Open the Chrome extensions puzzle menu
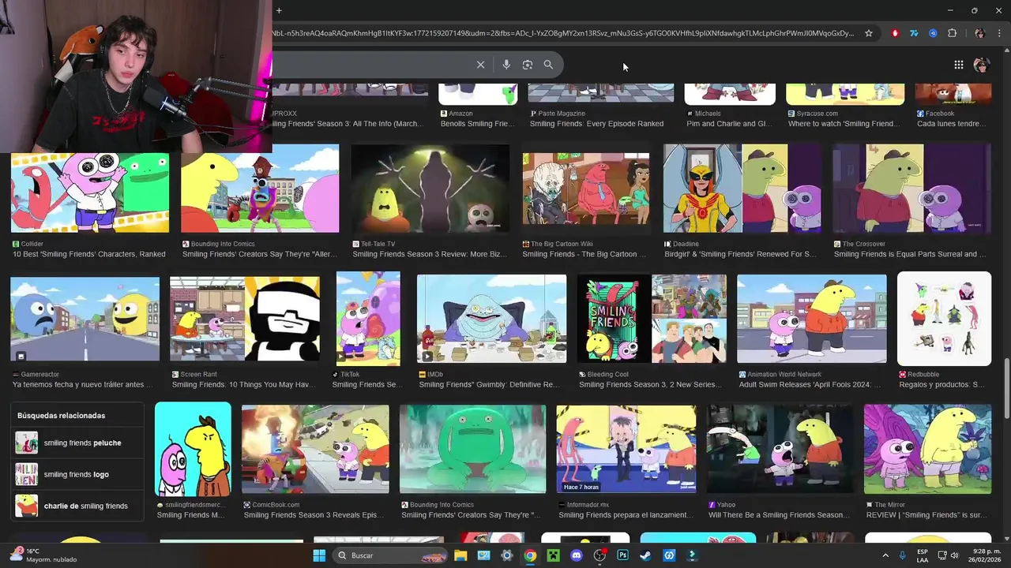The height and width of the screenshot is (568, 1011). pos(952,33)
